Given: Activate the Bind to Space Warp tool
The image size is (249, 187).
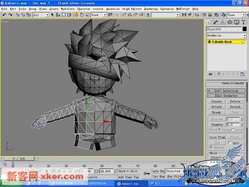Looking at the screenshot, I should (28, 15).
